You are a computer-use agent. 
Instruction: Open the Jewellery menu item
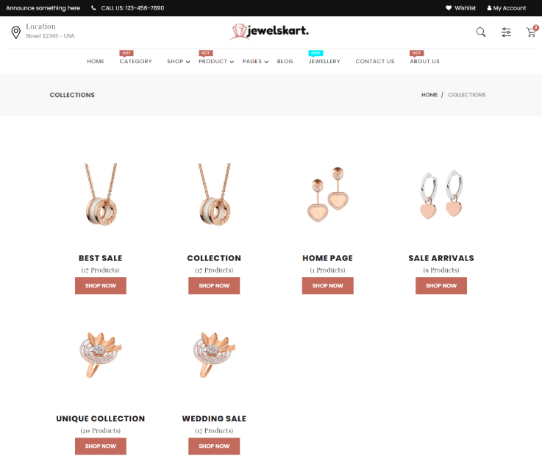click(324, 62)
